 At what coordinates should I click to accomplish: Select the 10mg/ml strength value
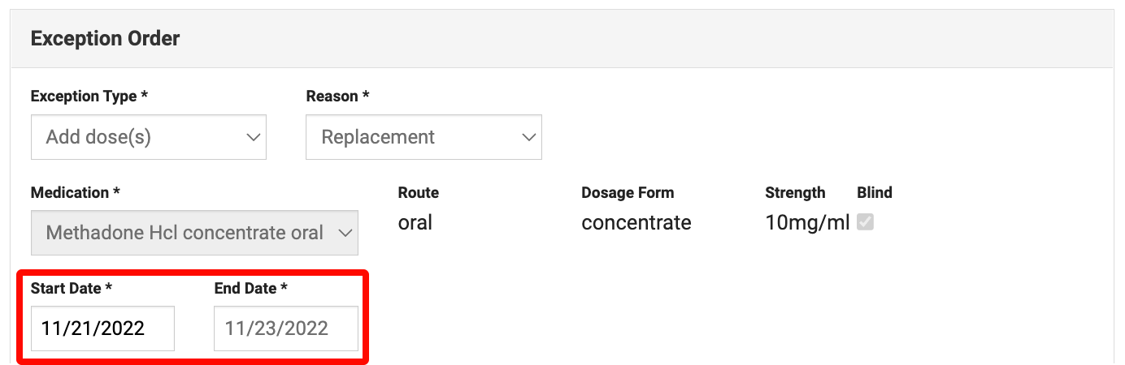806,222
